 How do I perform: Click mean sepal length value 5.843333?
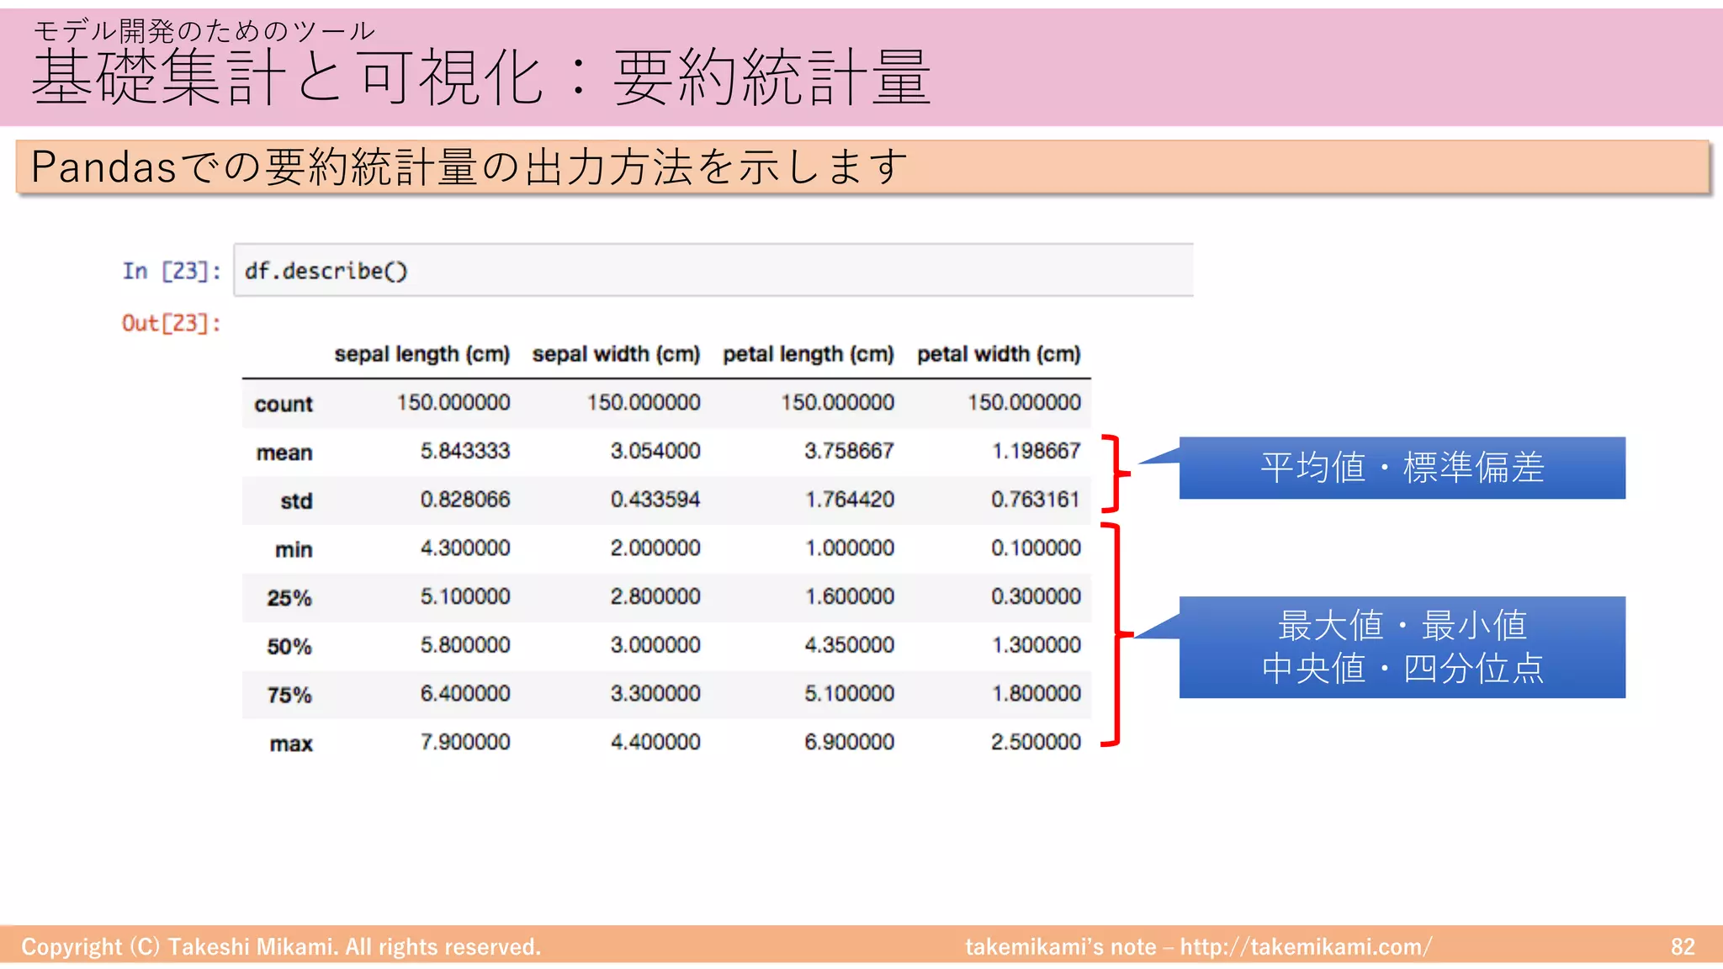(x=465, y=451)
